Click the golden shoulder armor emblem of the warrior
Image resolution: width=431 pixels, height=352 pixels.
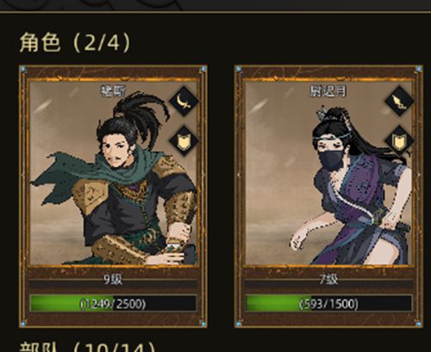91,195
